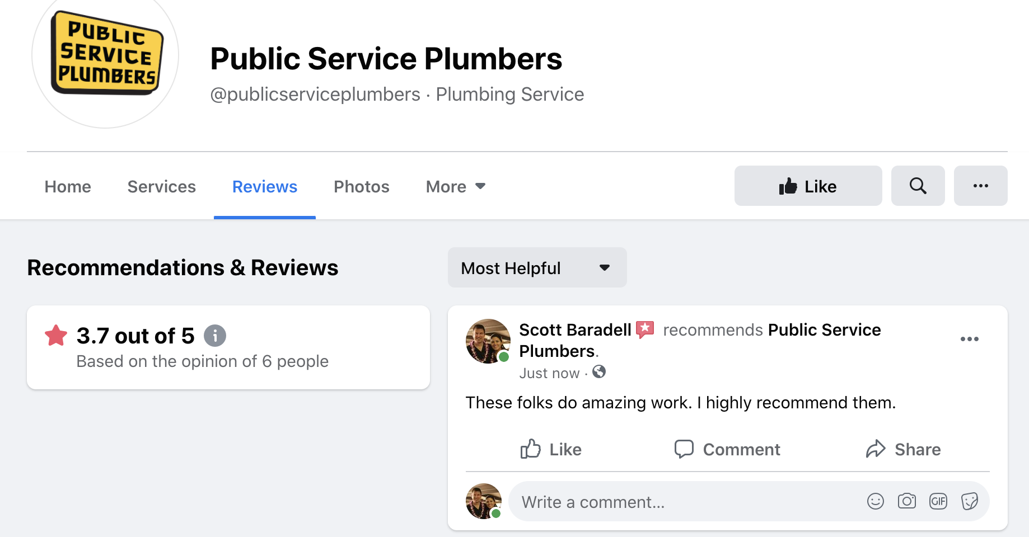Expand the More navigation dropdown
The height and width of the screenshot is (537, 1029).
455,186
